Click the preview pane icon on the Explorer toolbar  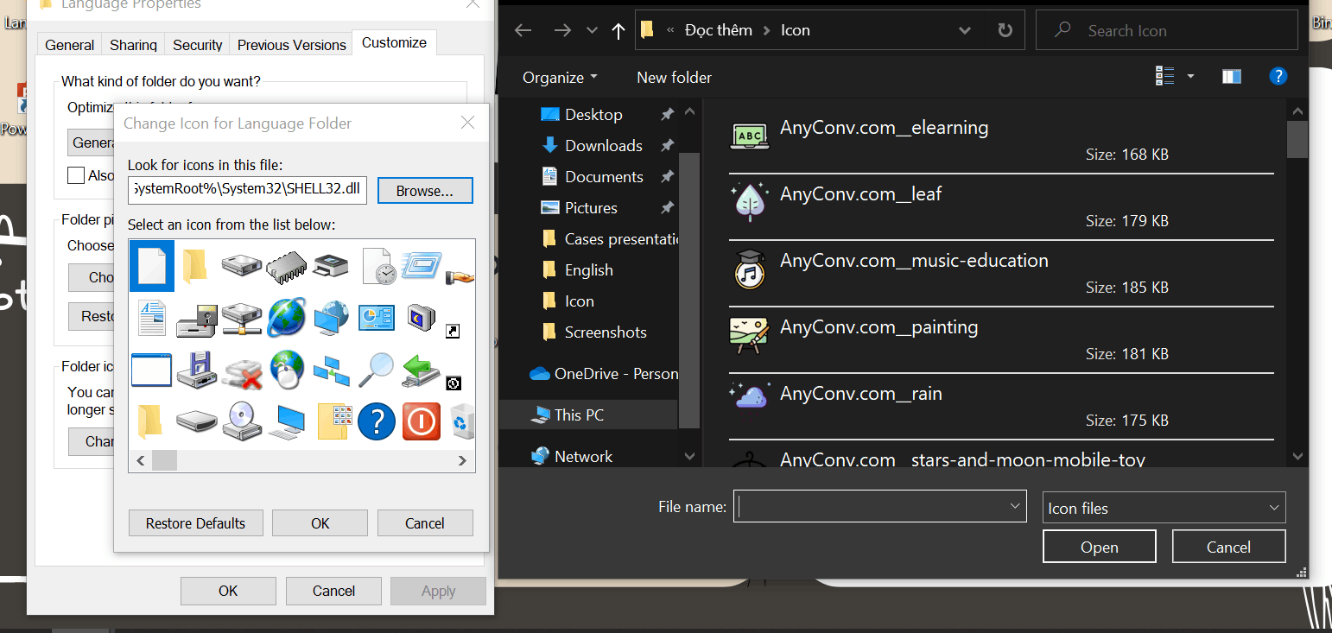[x=1231, y=76]
